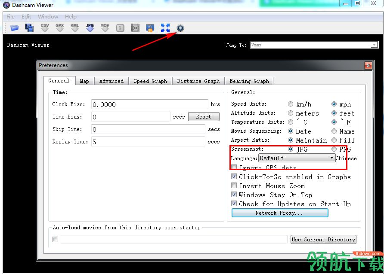Disable Click-To-Go enabled in Graphs
The image size is (384, 274).
(x=234, y=177)
